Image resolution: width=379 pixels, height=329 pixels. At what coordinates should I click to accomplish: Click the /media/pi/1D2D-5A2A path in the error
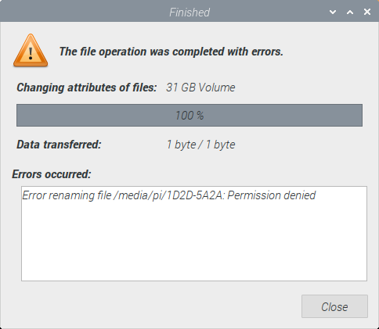pyautogui.click(x=168, y=195)
